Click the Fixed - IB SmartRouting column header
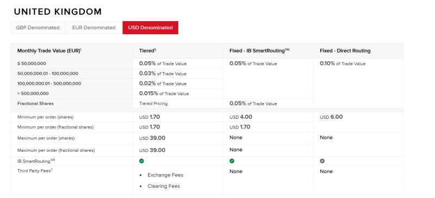The height and width of the screenshot is (198, 435). click(259, 51)
